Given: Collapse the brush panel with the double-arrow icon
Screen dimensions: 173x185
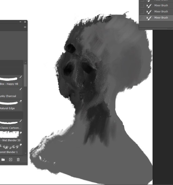Looking at the screenshot, I should coord(20,22).
